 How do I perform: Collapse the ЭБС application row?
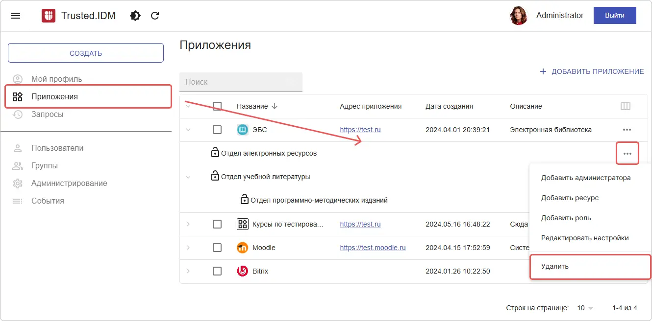(188, 130)
